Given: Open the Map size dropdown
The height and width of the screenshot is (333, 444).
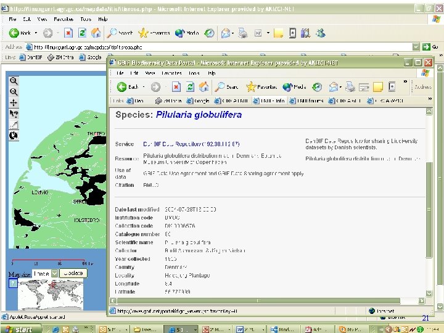Looking at the screenshot, I should click(x=55, y=273).
